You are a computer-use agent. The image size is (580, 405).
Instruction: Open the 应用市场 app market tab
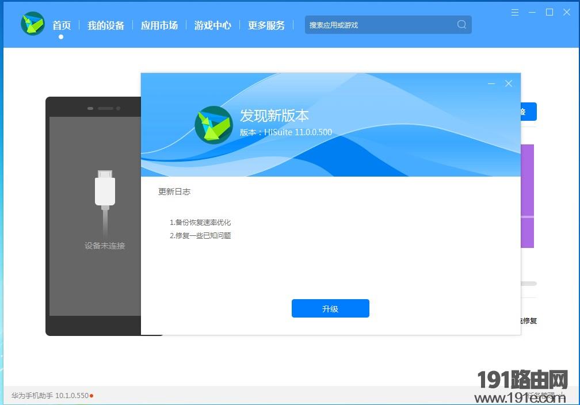tap(159, 25)
